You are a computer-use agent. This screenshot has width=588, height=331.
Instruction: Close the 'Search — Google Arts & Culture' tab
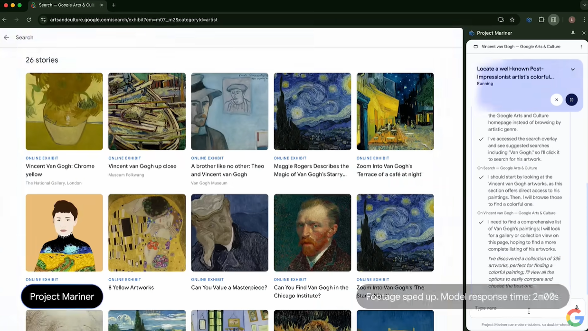[102, 5]
